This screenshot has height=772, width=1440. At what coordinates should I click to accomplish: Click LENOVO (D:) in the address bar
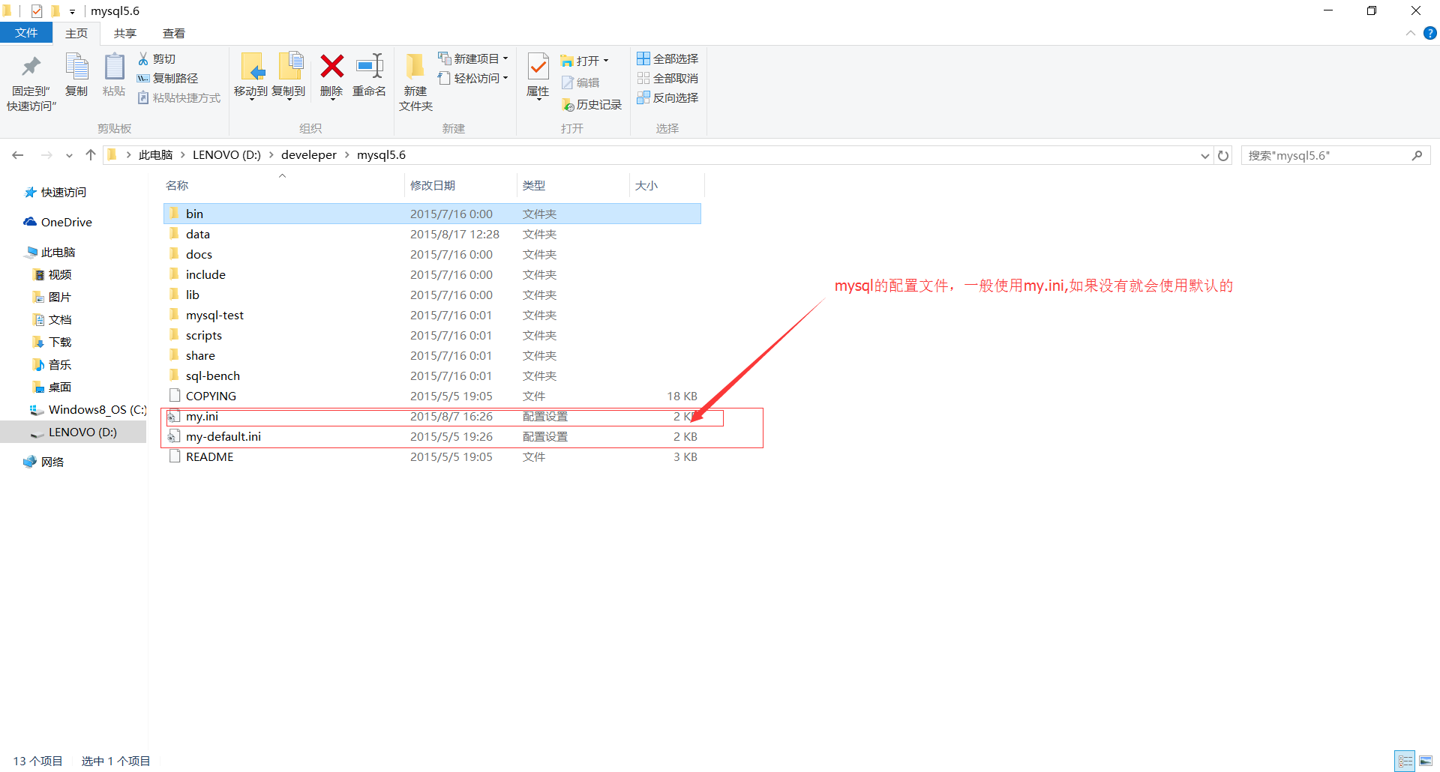(226, 155)
